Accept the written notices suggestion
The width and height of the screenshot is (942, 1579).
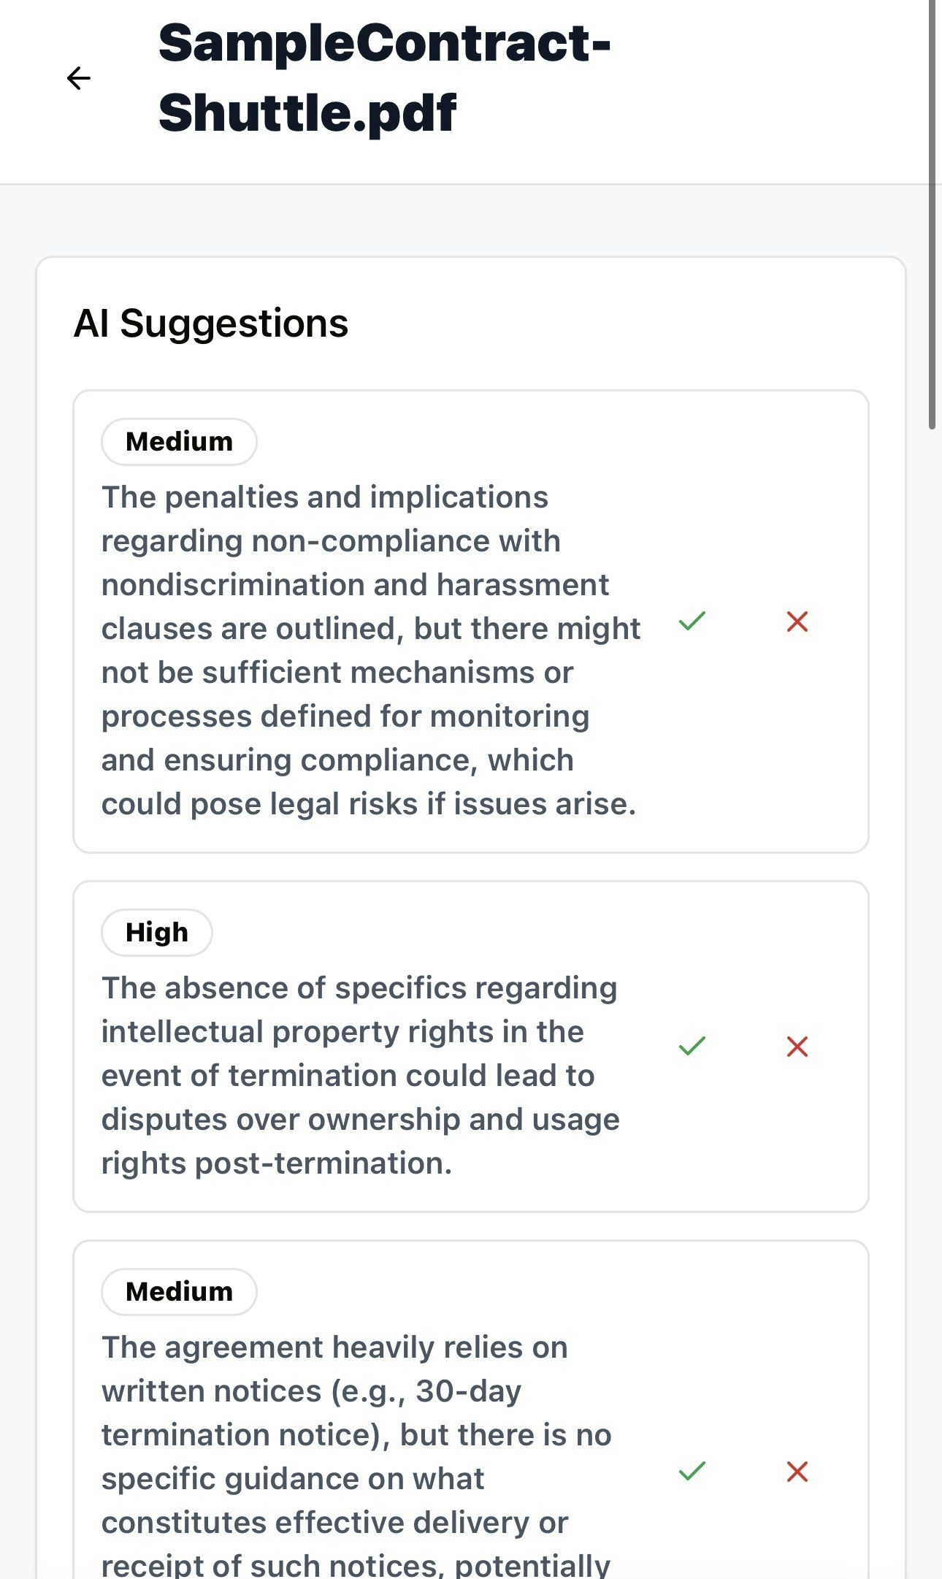(x=692, y=1472)
